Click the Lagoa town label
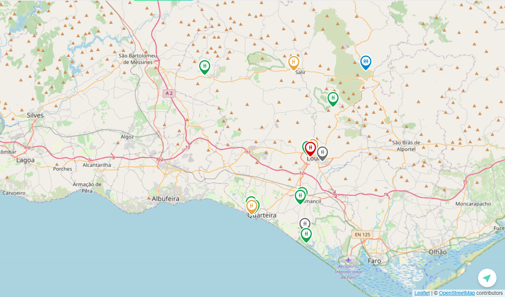Image resolution: width=505 pixels, height=297 pixels. tap(25, 160)
